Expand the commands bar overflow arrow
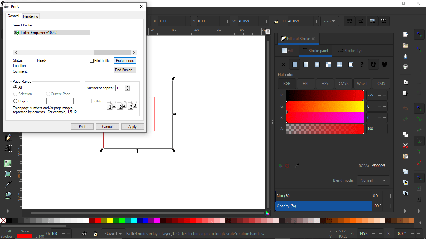The width and height of the screenshot is (426, 239). click(405, 211)
